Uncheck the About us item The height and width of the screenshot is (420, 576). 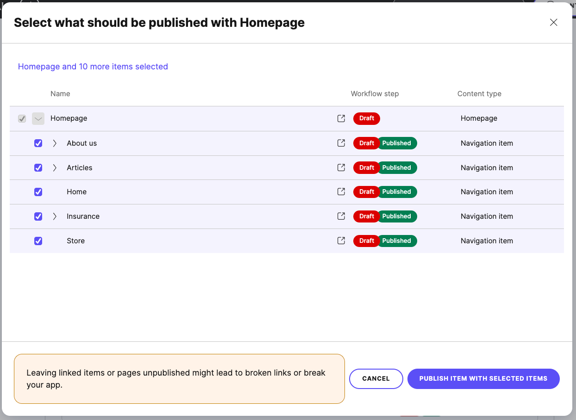[38, 143]
